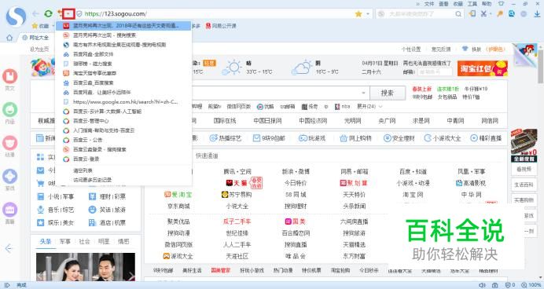Select the google.com.hk search history entry

click(123, 102)
